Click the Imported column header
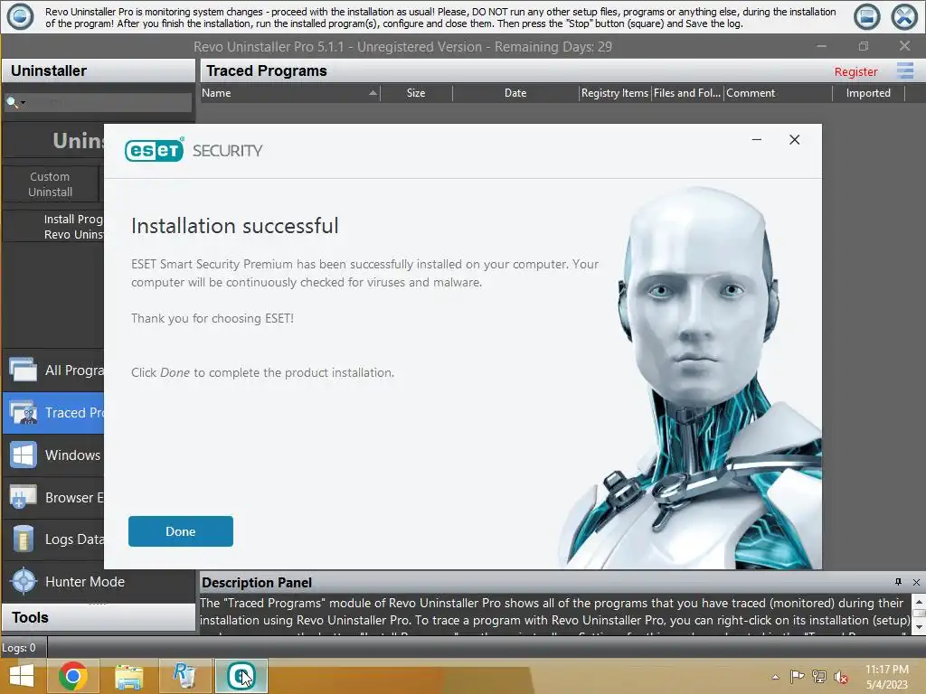Screen dimensions: 926x694 click(868, 93)
